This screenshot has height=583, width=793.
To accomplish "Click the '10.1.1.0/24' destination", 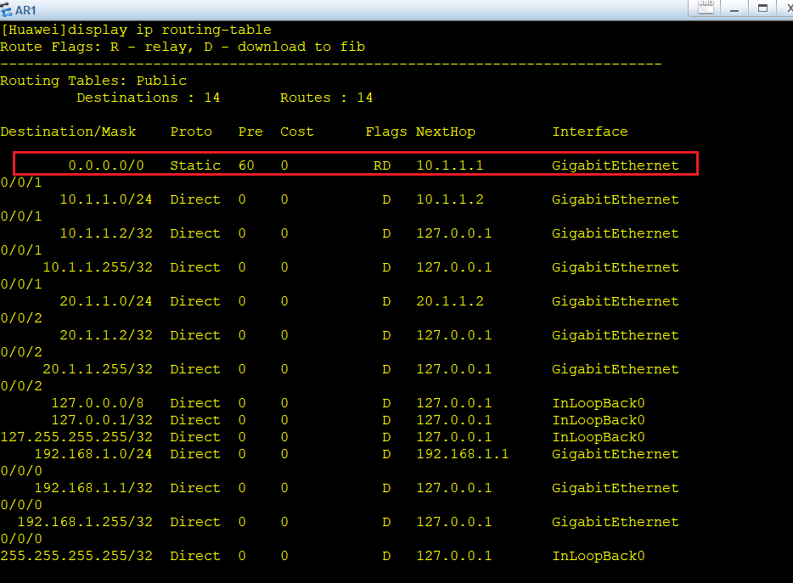I will 106,199.
